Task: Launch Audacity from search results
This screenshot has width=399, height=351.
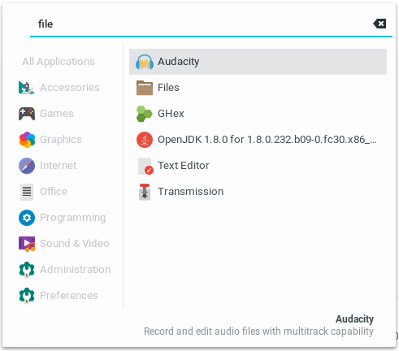Action: click(258, 62)
